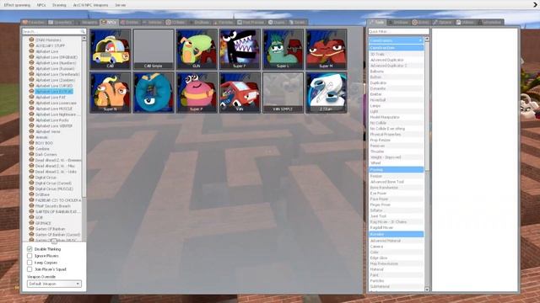The image size is (540, 303).
Task: Switch to the Utilities tab
Action: [x=465, y=23]
